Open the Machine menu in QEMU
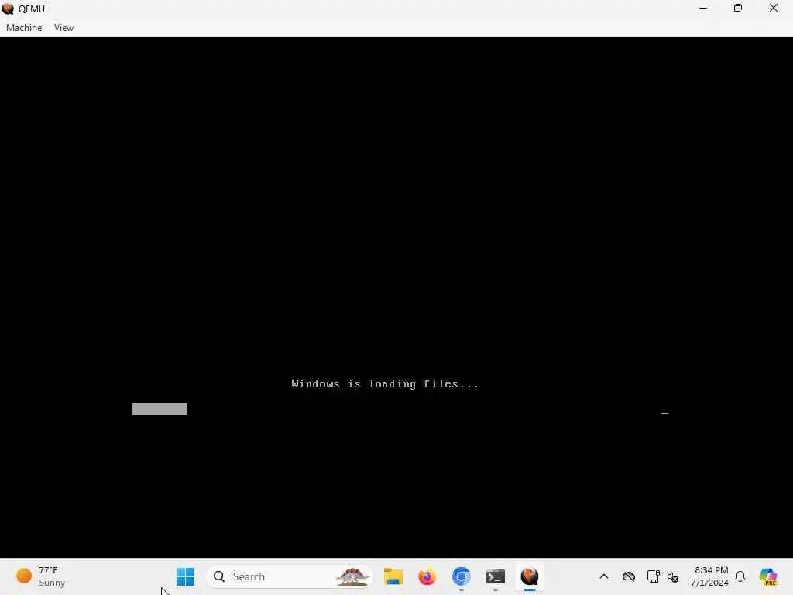The image size is (793, 595). coord(24,28)
